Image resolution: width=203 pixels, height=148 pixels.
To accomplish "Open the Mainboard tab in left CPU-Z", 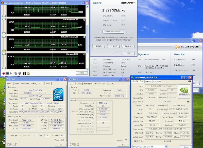I will coord(25,83).
